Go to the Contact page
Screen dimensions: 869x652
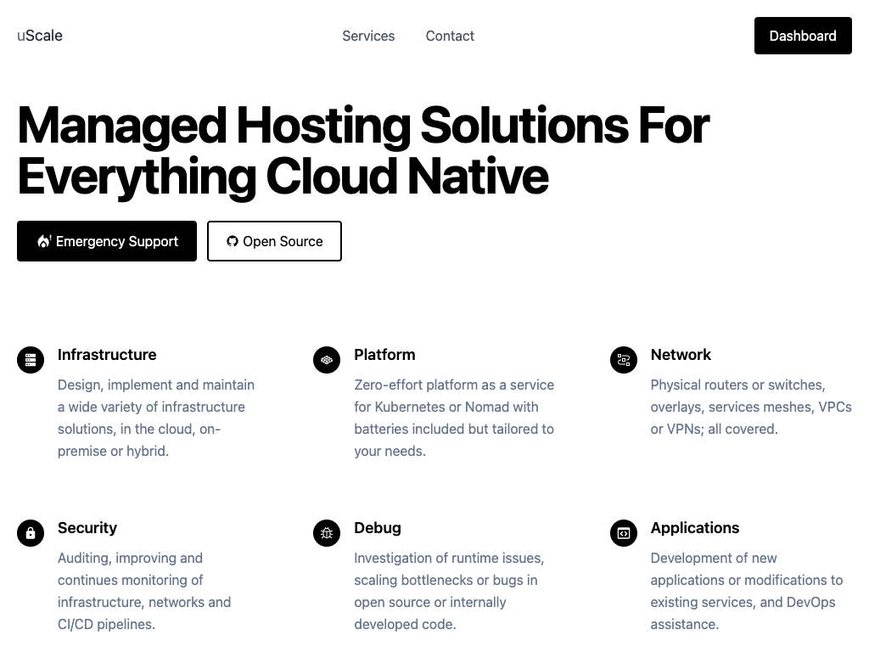450,36
